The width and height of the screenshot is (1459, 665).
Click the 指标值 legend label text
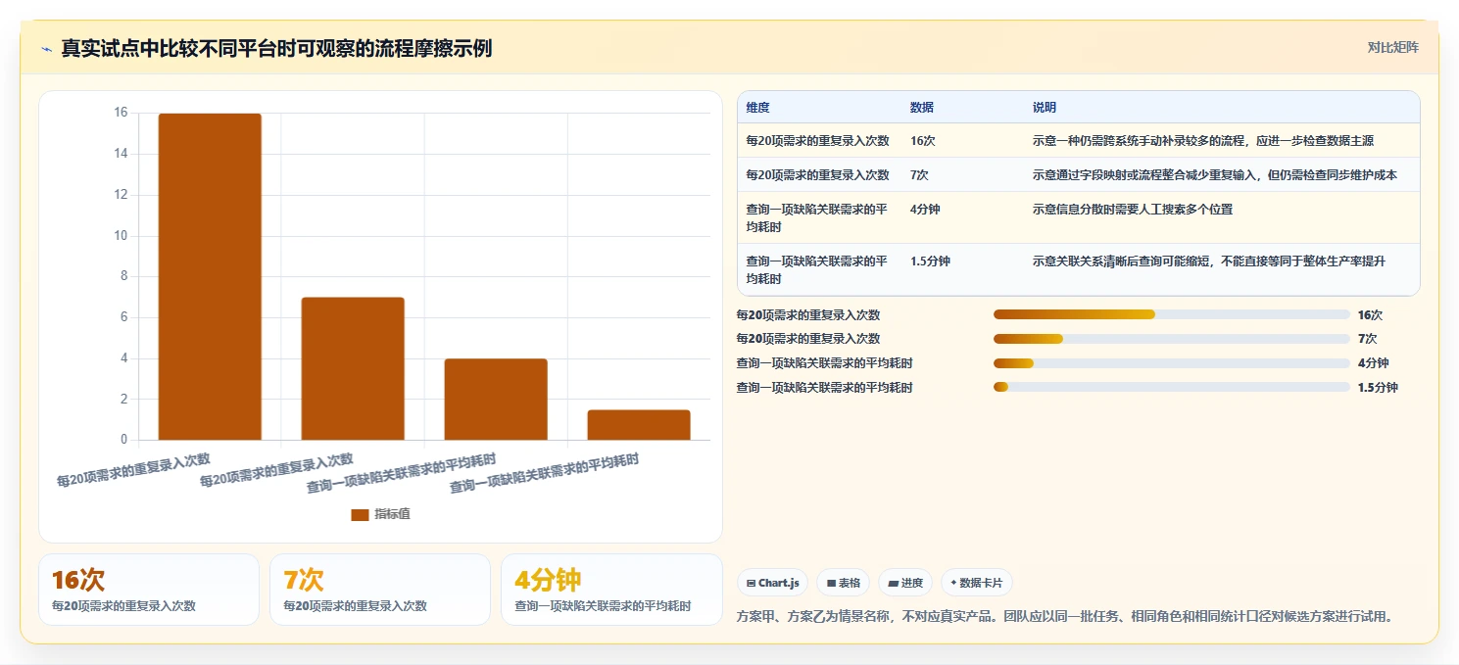click(392, 514)
